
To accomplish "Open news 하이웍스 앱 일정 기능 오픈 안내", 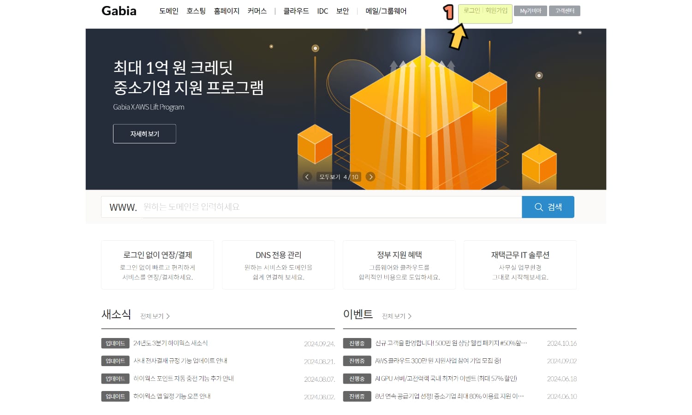I will click(172, 396).
